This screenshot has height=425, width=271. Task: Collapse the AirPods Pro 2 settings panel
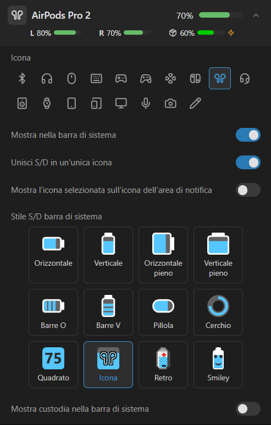(256, 15)
